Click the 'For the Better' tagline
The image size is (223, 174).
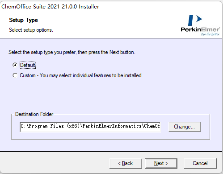point(210,34)
